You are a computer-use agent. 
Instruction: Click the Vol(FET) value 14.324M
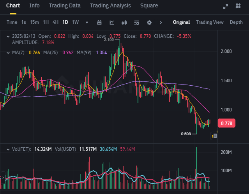pos(43,149)
